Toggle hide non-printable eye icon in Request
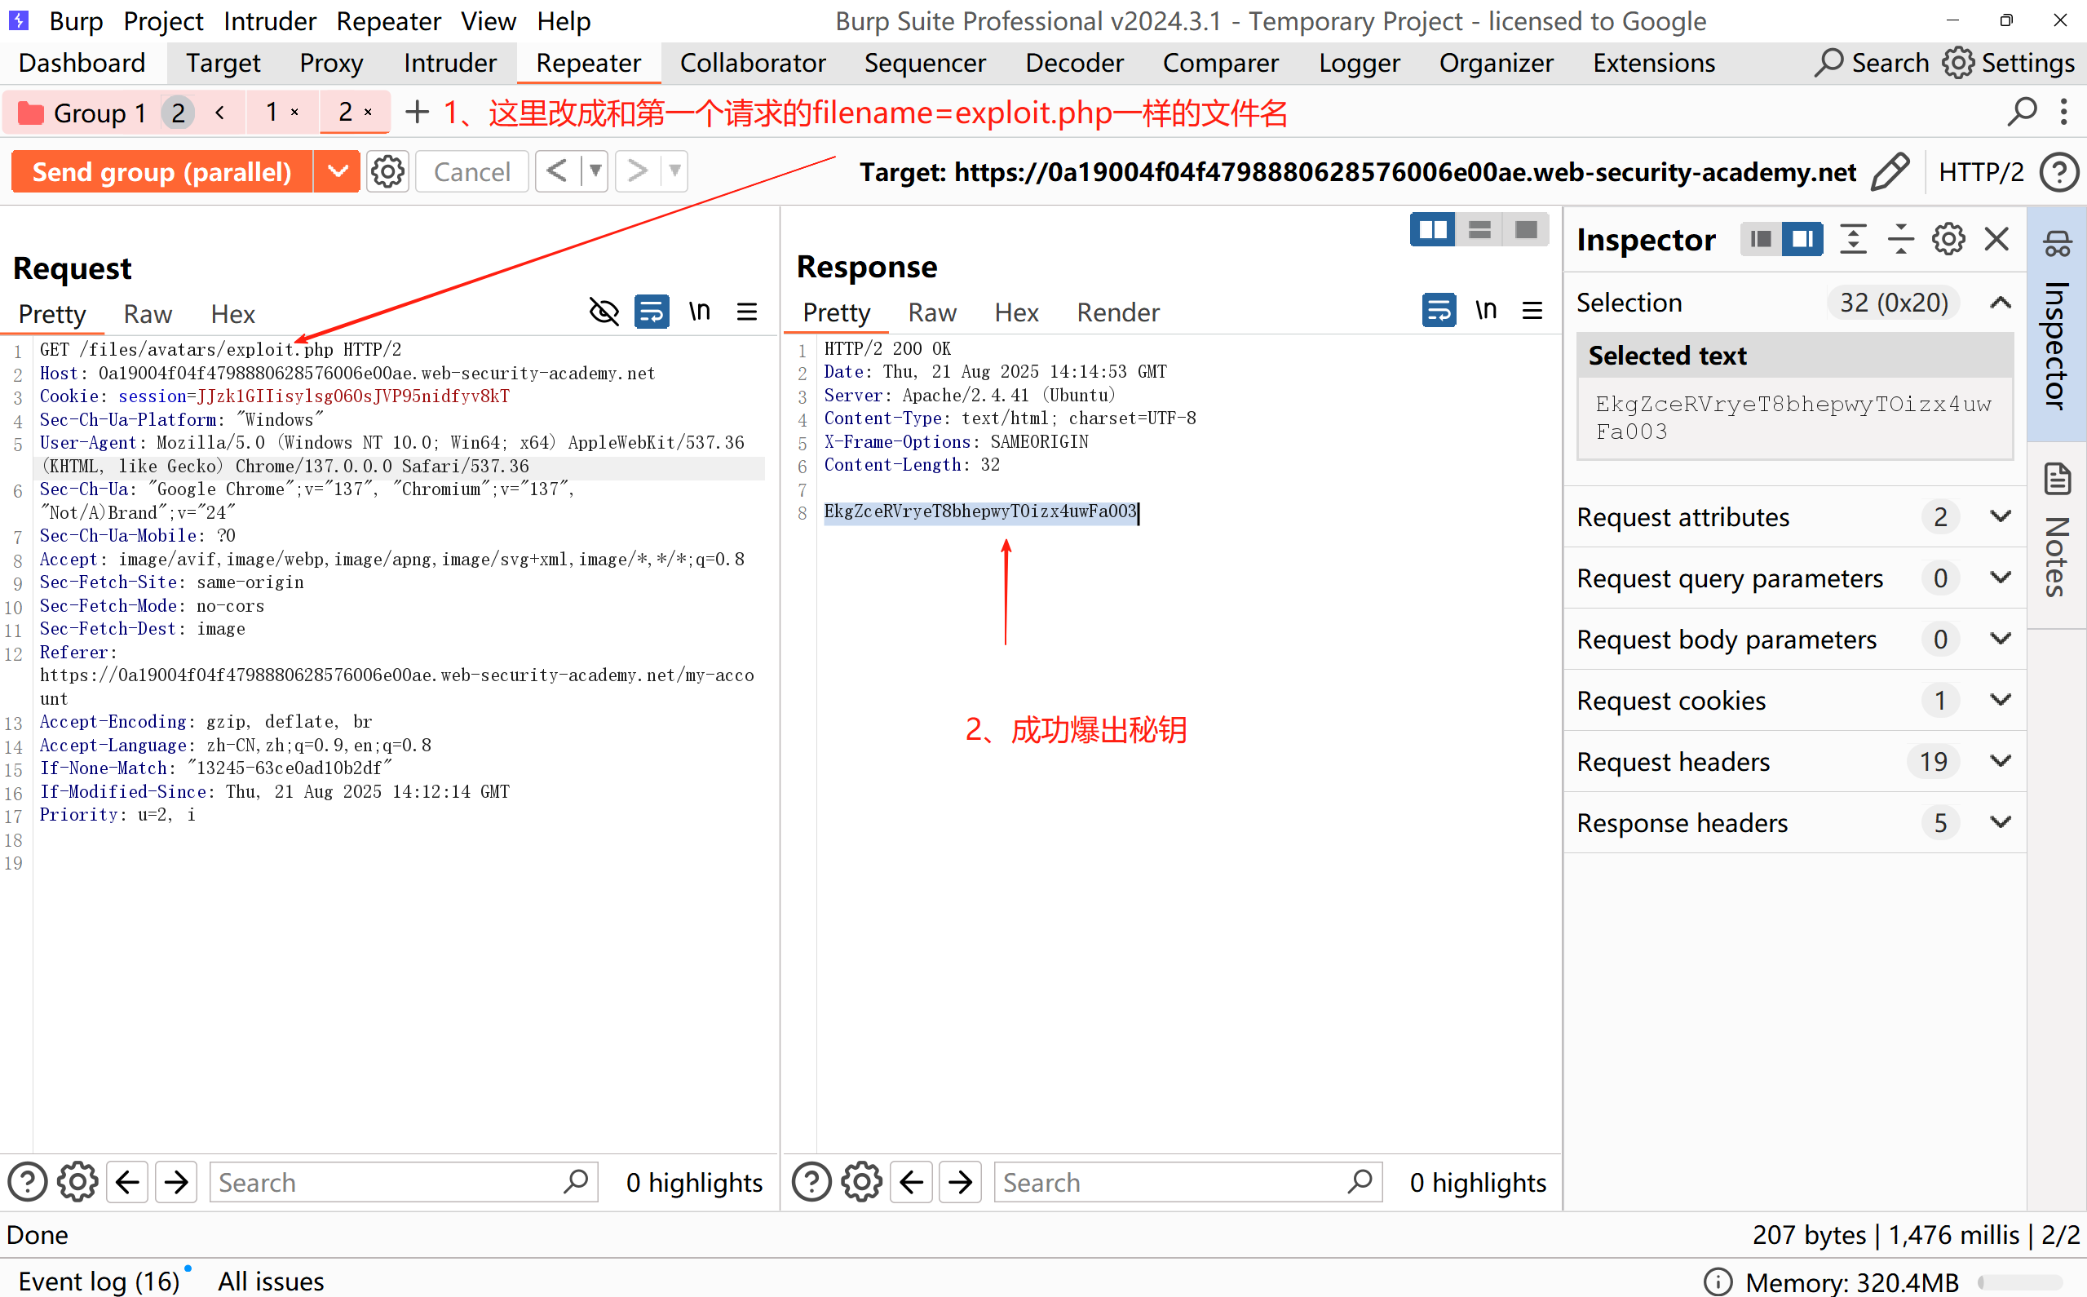 pos(604,312)
